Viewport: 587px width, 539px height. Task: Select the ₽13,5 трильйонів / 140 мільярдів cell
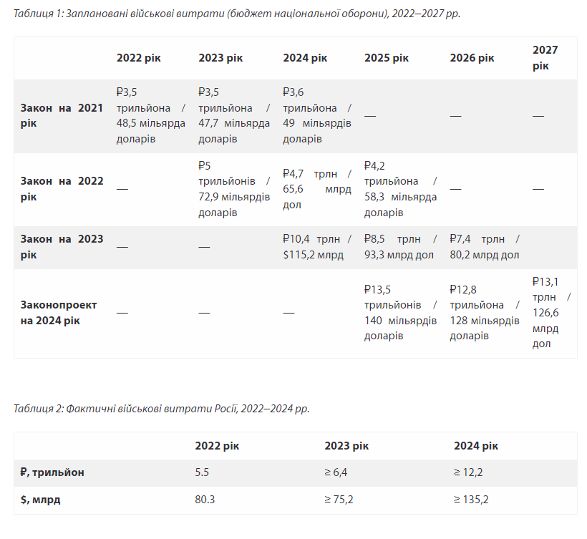(400, 312)
